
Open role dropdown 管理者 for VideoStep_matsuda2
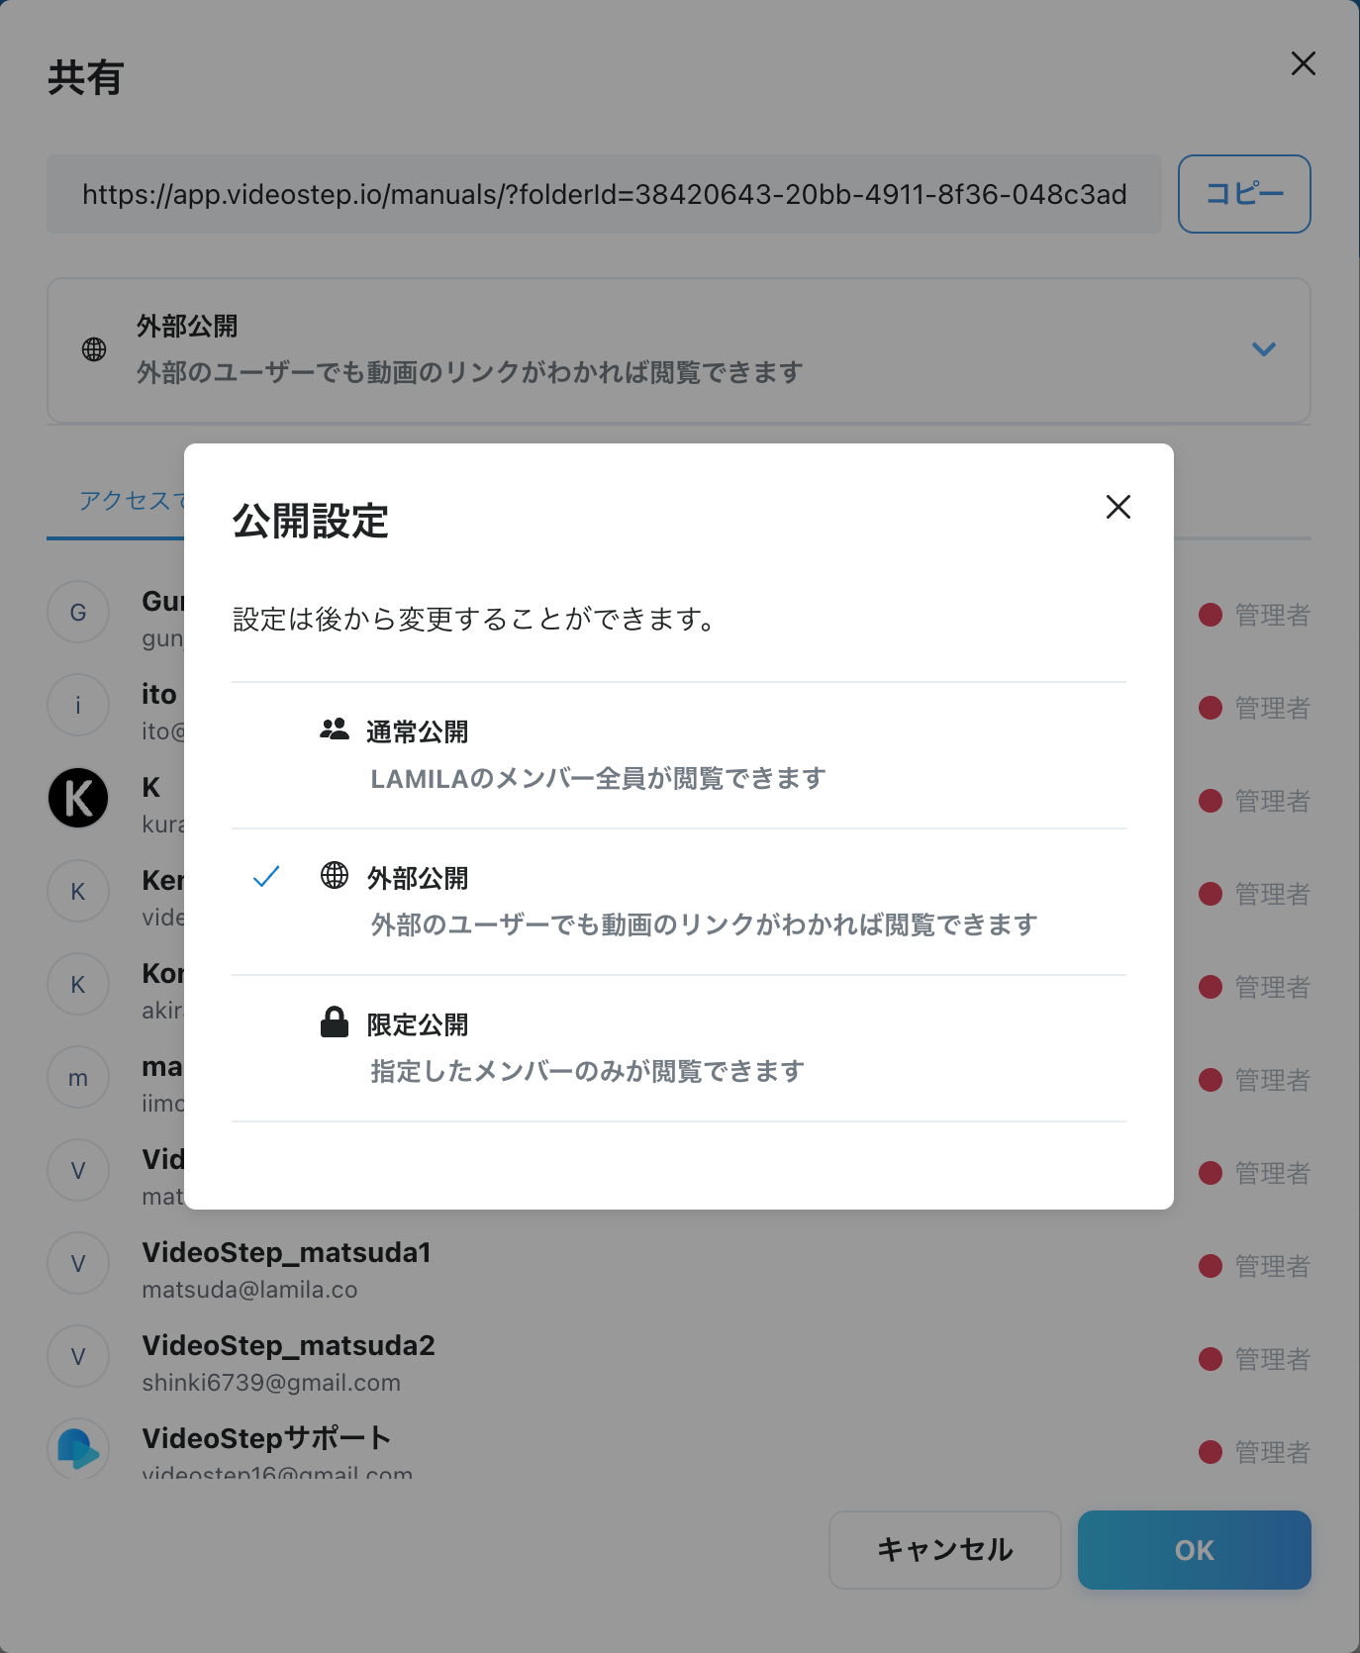point(1255,1359)
